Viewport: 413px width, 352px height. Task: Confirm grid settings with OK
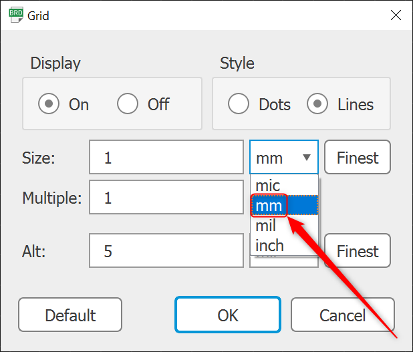[228, 315]
